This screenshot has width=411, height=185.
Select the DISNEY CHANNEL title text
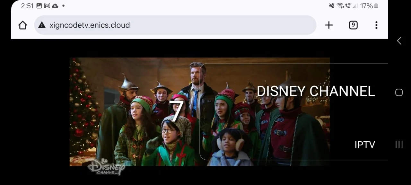[x=316, y=91]
